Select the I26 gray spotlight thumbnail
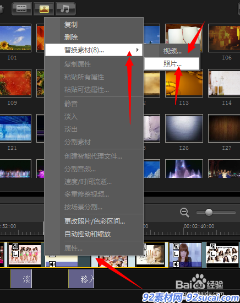The height and width of the screenshot is (303, 240). point(184,128)
